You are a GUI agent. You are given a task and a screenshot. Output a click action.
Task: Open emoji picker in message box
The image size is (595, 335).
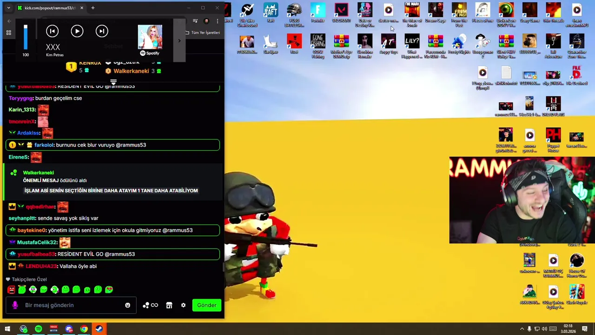click(x=127, y=305)
